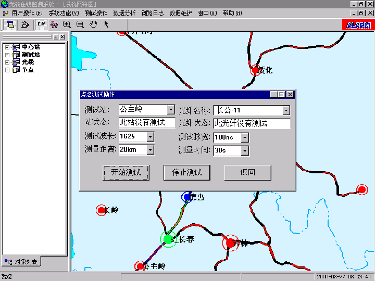
Task: Click the 德惠 blue node on map
Action: [186, 197]
